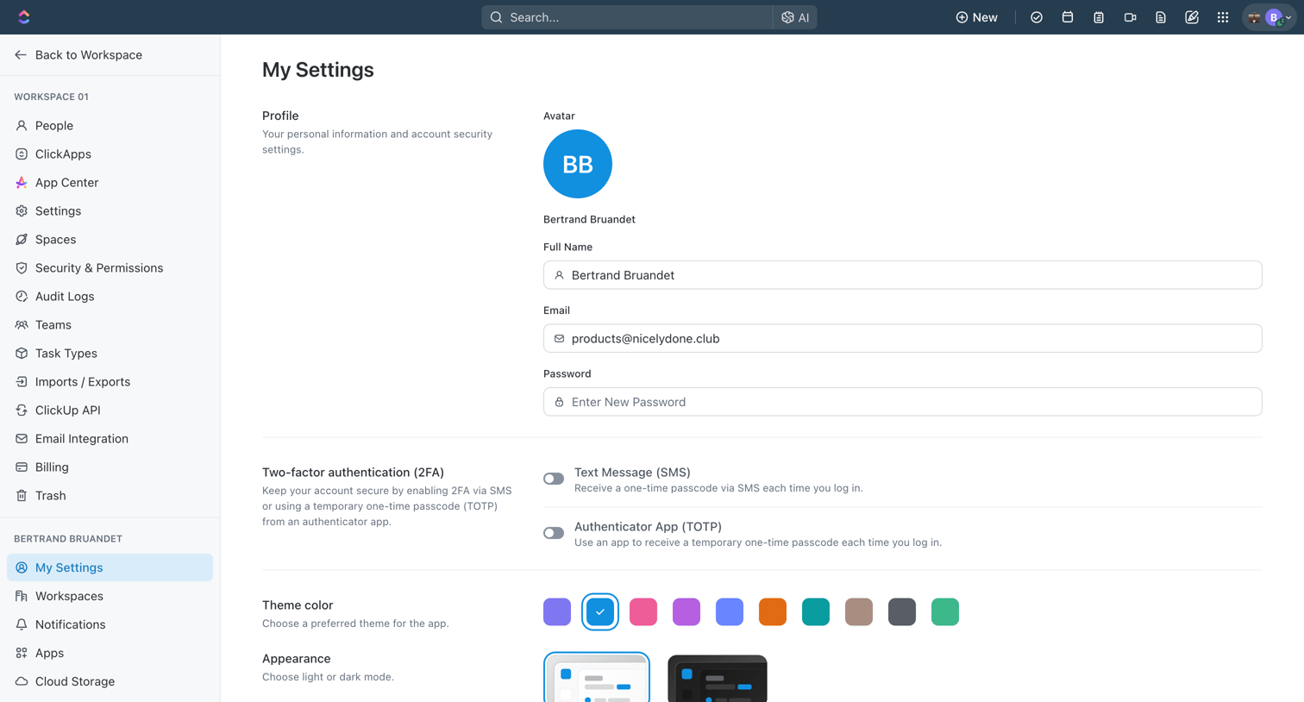1304x702 pixels.
Task: Select the tan brown theme swatch
Action: click(x=859, y=611)
